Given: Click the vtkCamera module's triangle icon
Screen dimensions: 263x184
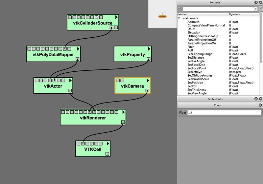Looking at the screenshot, I should click(x=148, y=80).
